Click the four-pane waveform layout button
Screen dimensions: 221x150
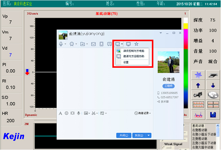[x=213, y=105]
